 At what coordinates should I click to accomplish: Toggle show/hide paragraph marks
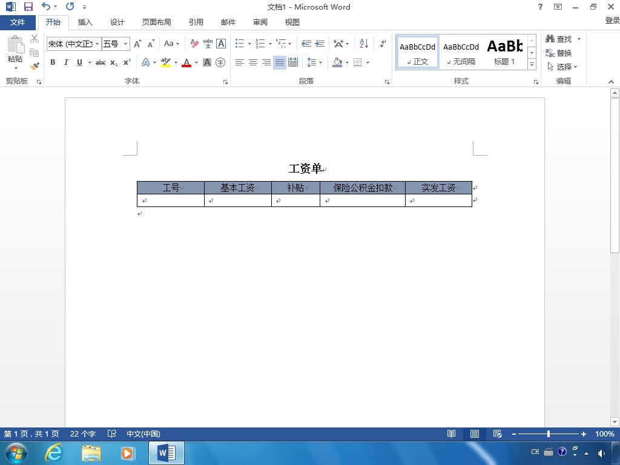click(x=383, y=44)
